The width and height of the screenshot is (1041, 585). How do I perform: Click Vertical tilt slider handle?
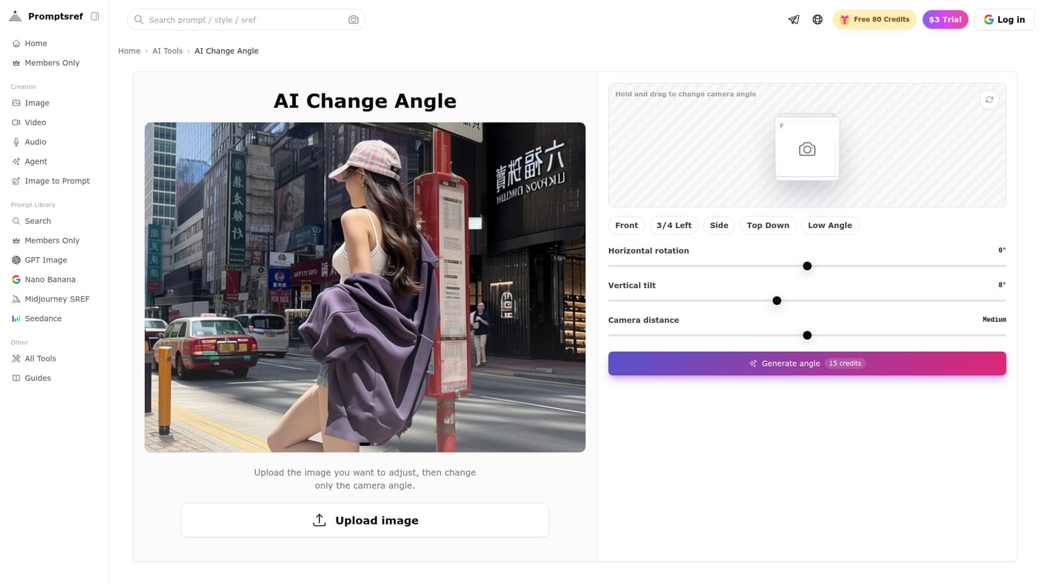tap(777, 301)
